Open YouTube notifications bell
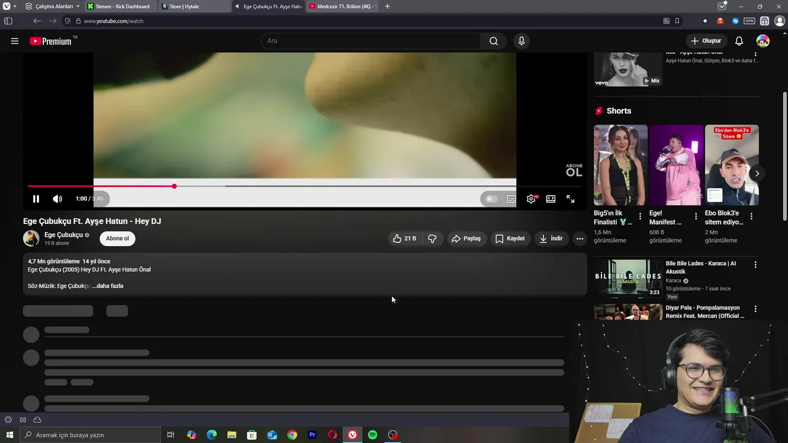 pos(739,41)
